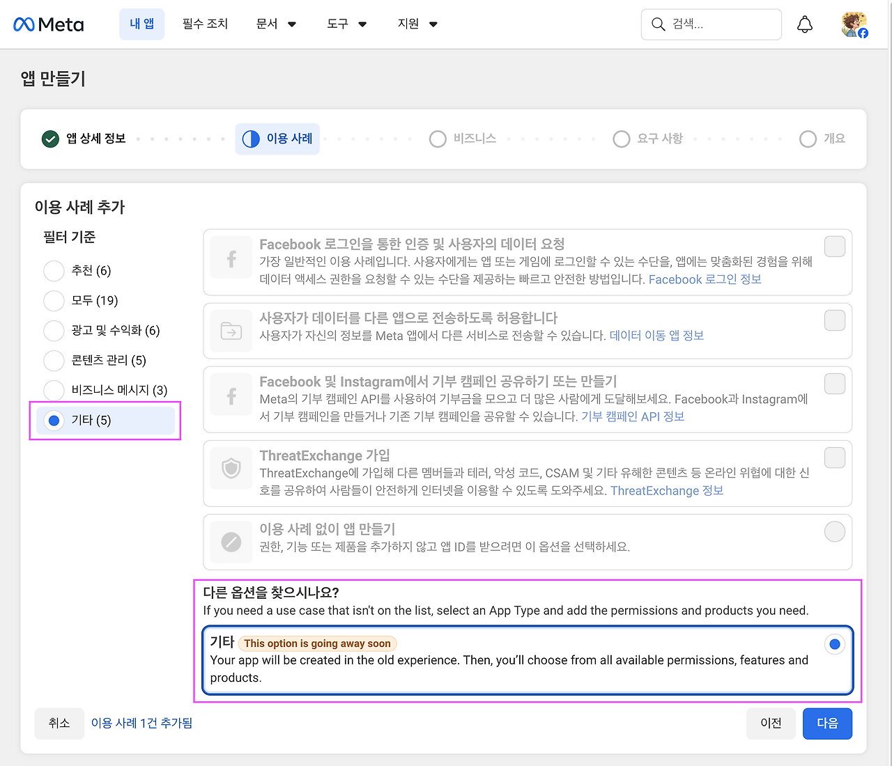Viewport: 892px width, 766px height.
Task: Select the 광고 및 수익화 (6) filter
Action: pos(54,331)
